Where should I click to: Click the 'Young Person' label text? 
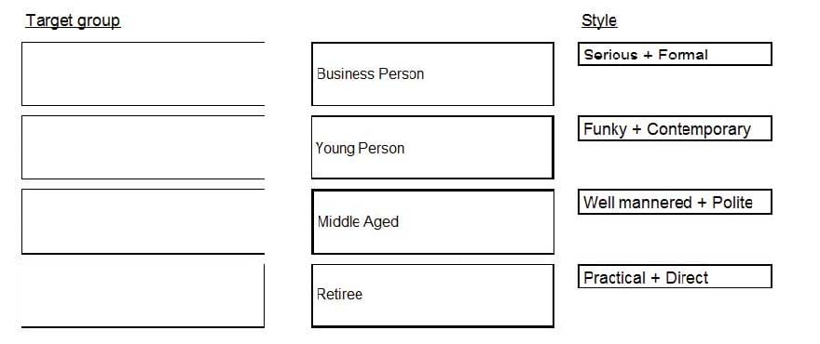click(360, 148)
